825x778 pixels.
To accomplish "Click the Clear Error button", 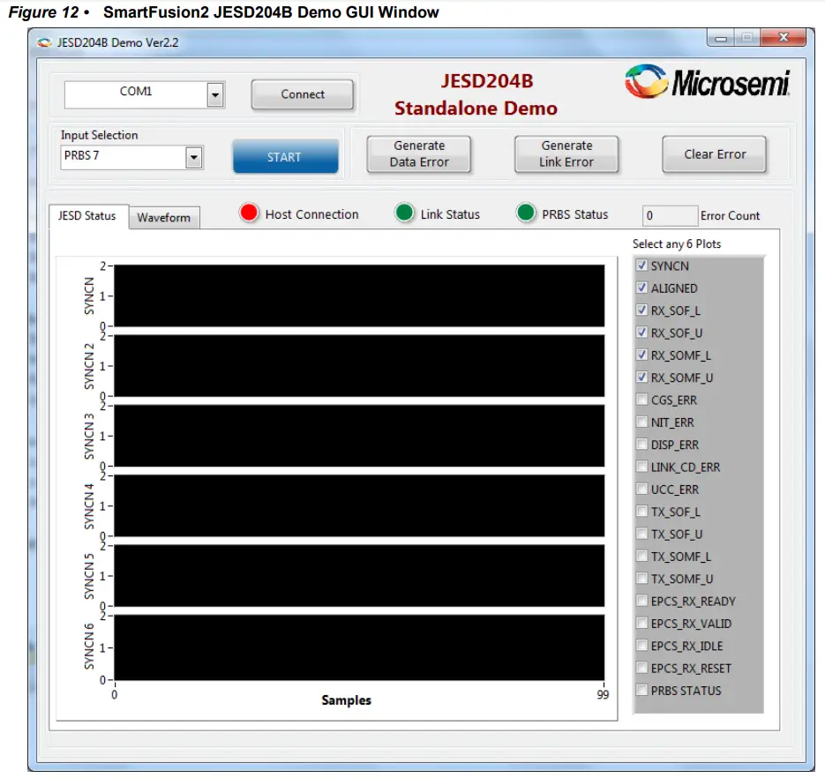I will point(714,153).
